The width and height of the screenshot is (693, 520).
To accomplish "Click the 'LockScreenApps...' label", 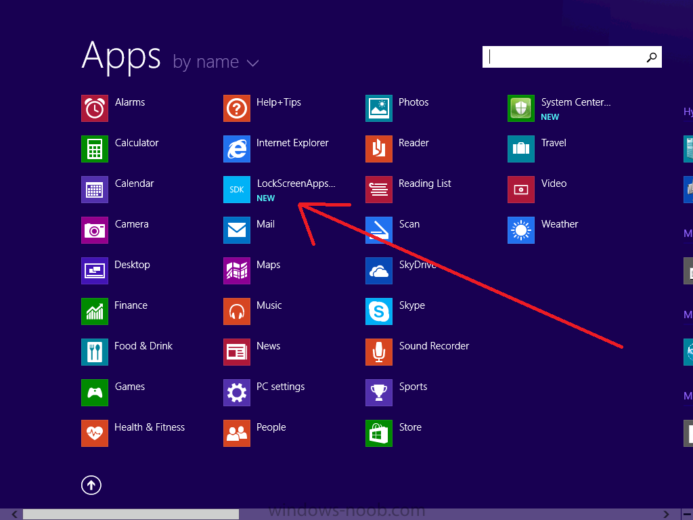I will (x=296, y=183).
